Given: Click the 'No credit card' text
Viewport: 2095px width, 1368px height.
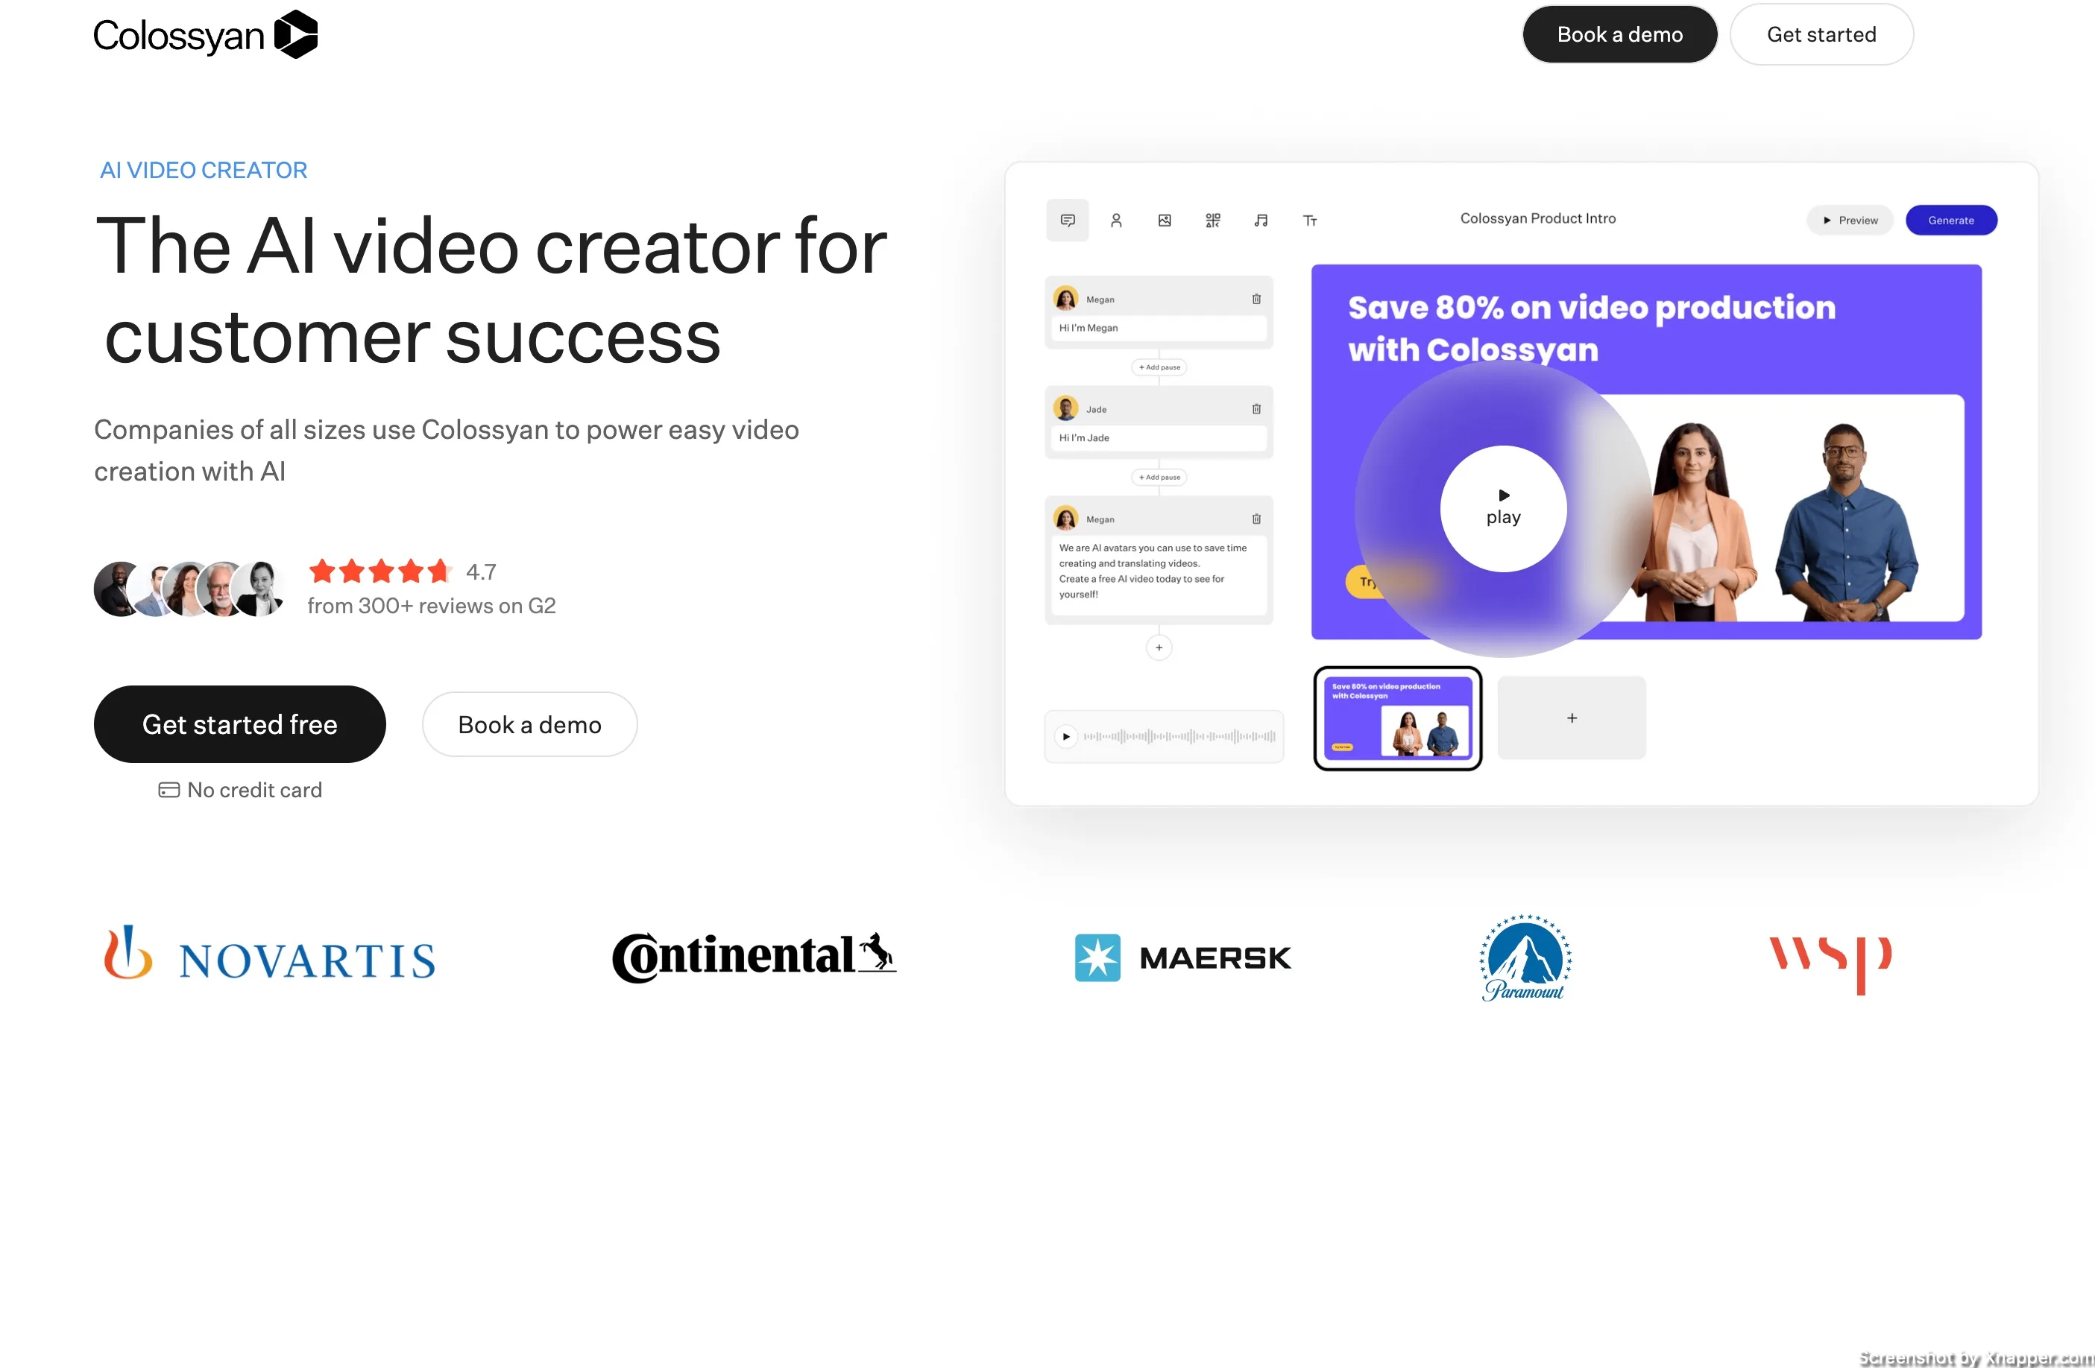Looking at the screenshot, I should 254,790.
